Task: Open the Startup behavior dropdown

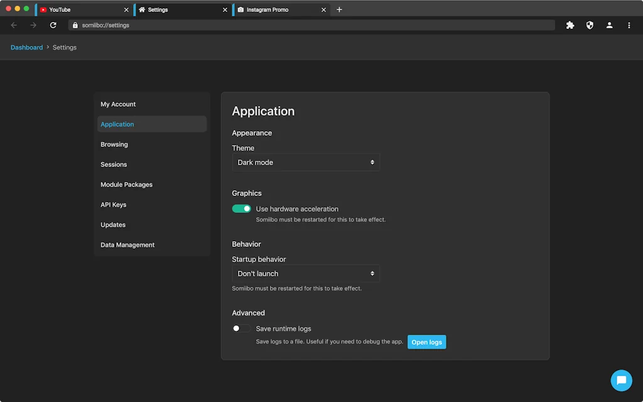Action: pos(306,273)
